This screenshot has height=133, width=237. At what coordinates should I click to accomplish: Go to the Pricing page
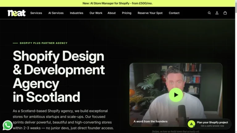point(127,13)
